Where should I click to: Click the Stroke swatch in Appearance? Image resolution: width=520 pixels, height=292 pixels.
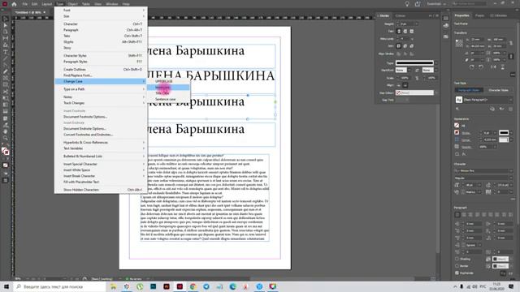tap(457, 132)
